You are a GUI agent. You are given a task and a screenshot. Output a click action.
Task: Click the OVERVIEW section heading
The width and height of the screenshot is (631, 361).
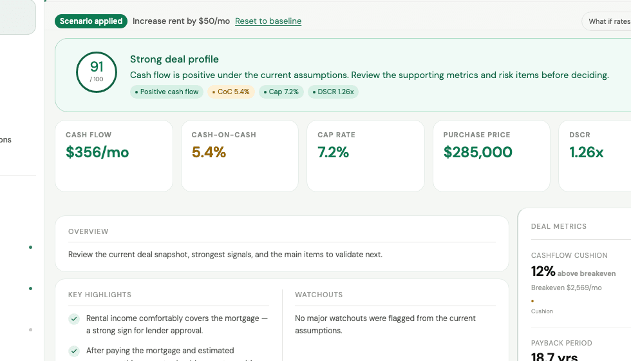[88, 231]
